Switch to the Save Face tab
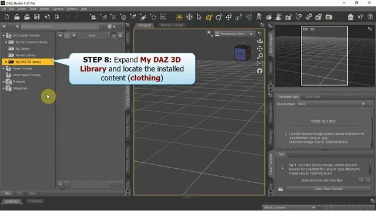Image resolution: width=376 pixels, height=211 pixels. (313, 97)
